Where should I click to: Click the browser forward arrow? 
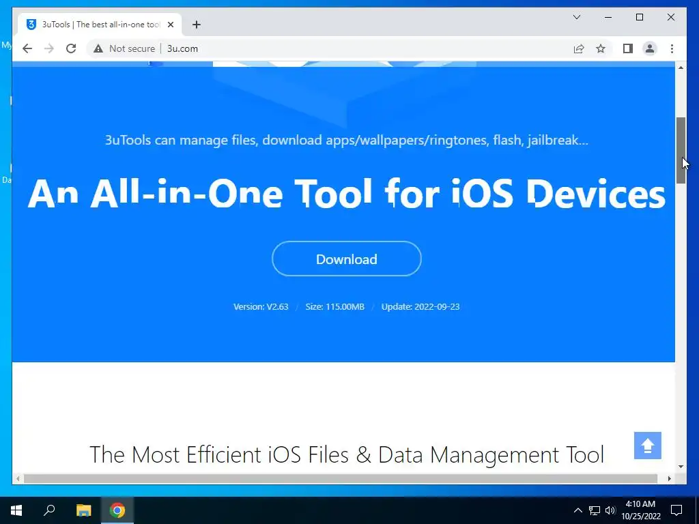pyautogui.click(x=49, y=48)
